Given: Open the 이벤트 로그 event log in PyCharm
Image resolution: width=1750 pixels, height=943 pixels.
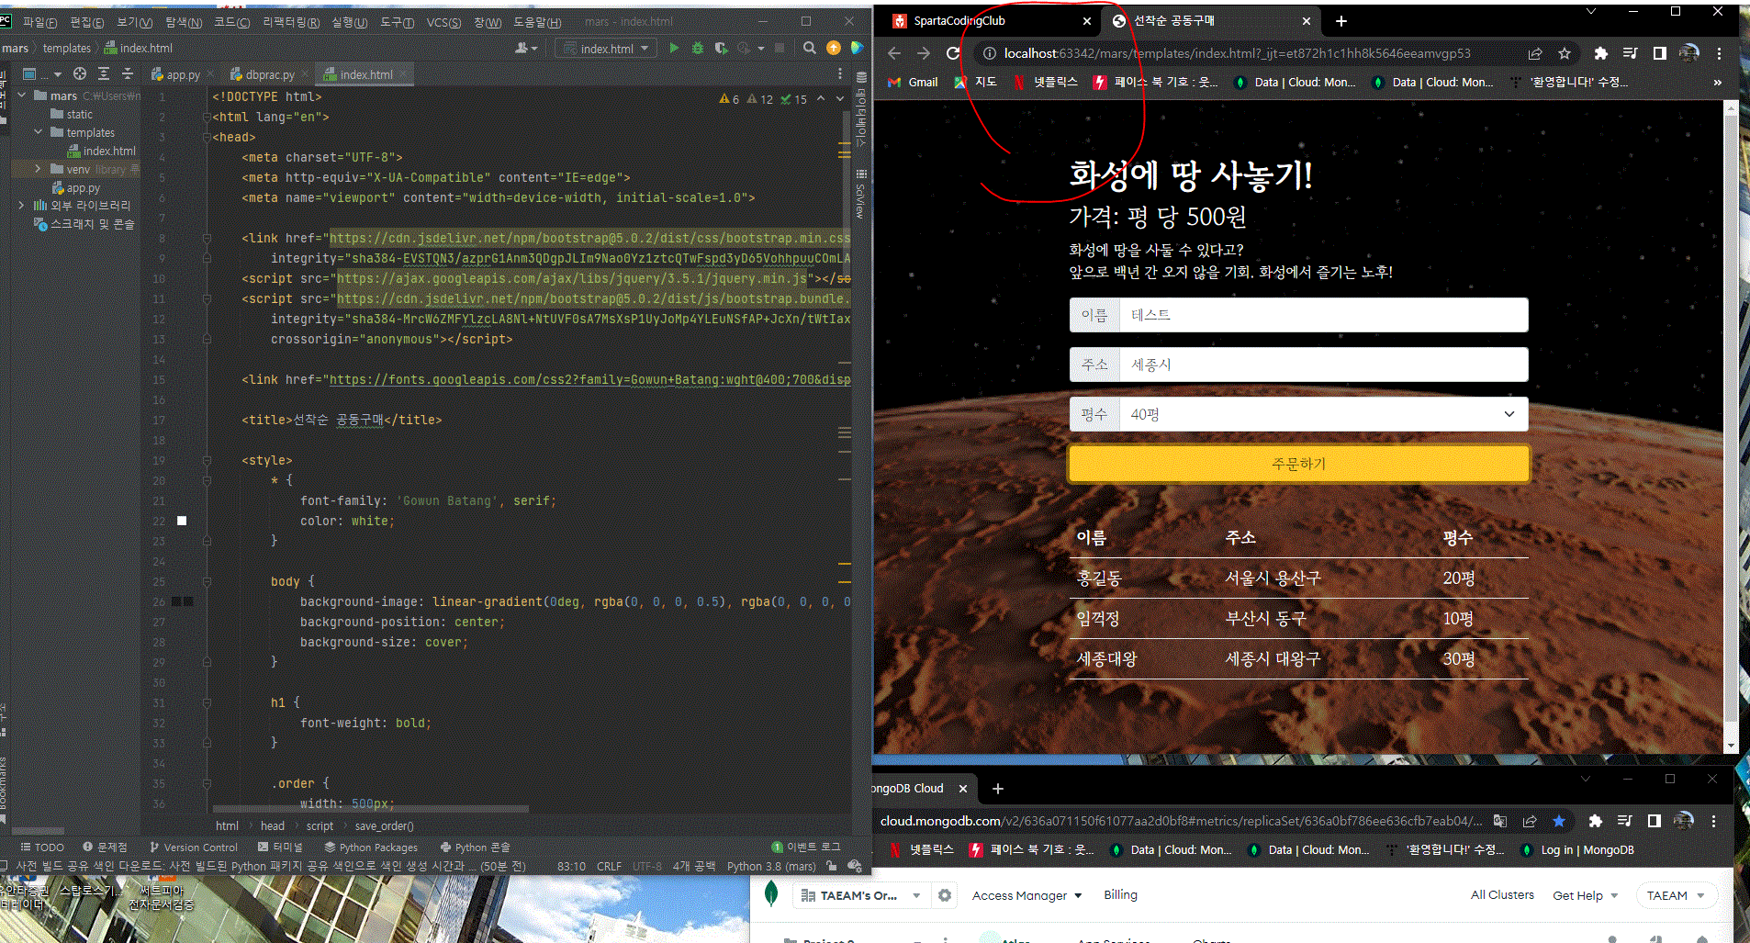Looking at the screenshot, I should (806, 847).
